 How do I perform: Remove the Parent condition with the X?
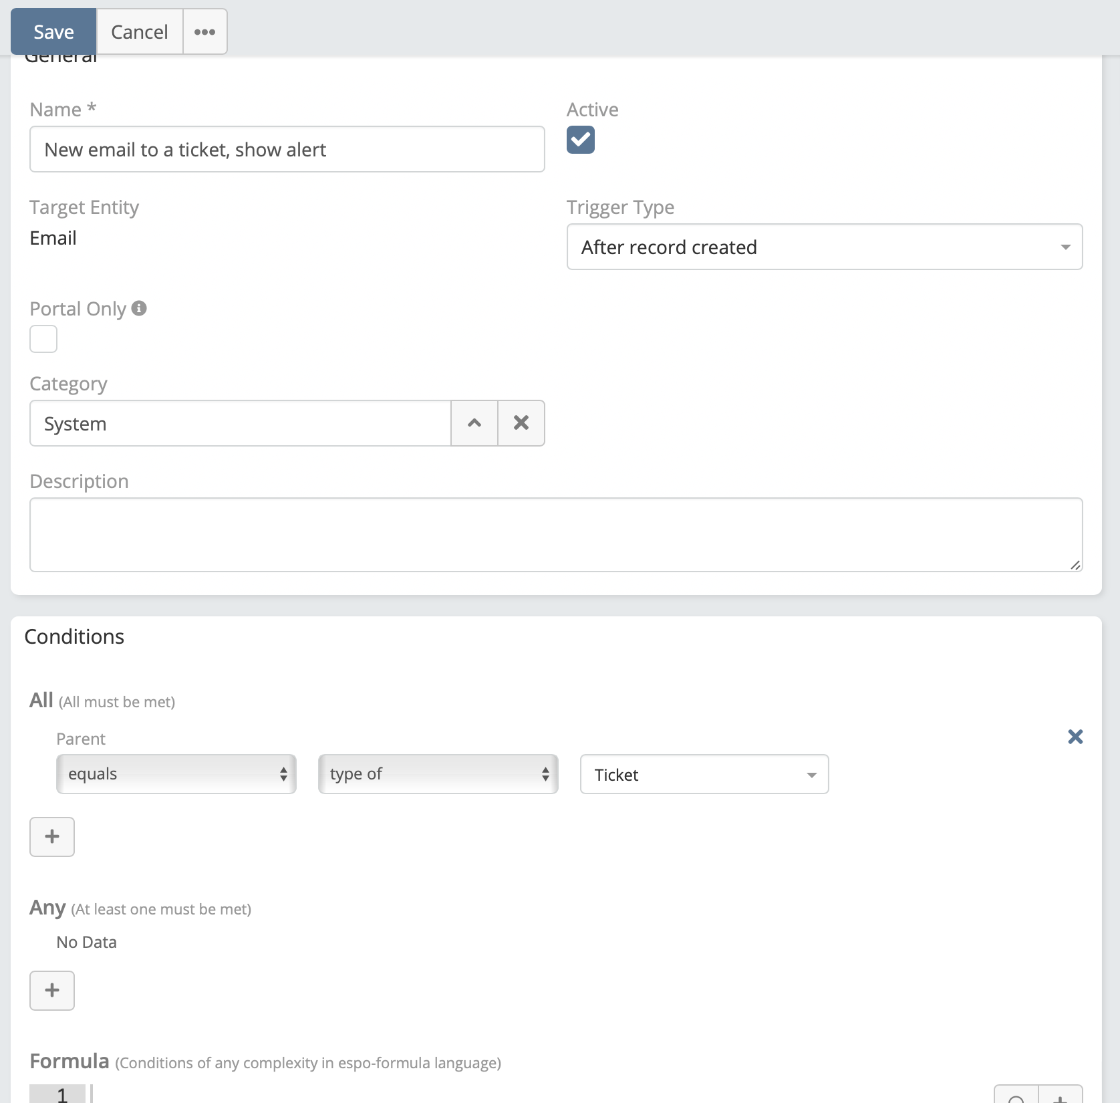[1075, 737]
